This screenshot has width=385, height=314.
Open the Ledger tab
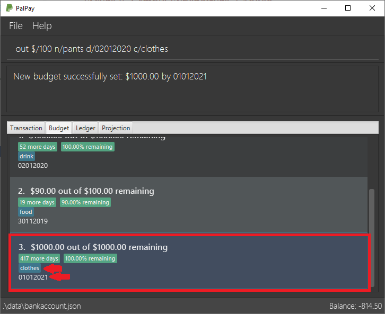click(85, 128)
